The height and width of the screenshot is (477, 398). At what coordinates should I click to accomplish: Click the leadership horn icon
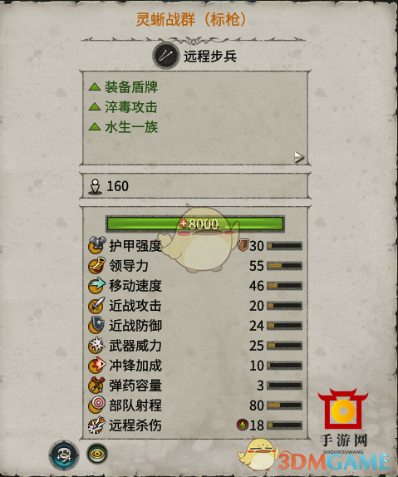[x=97, y=265]
